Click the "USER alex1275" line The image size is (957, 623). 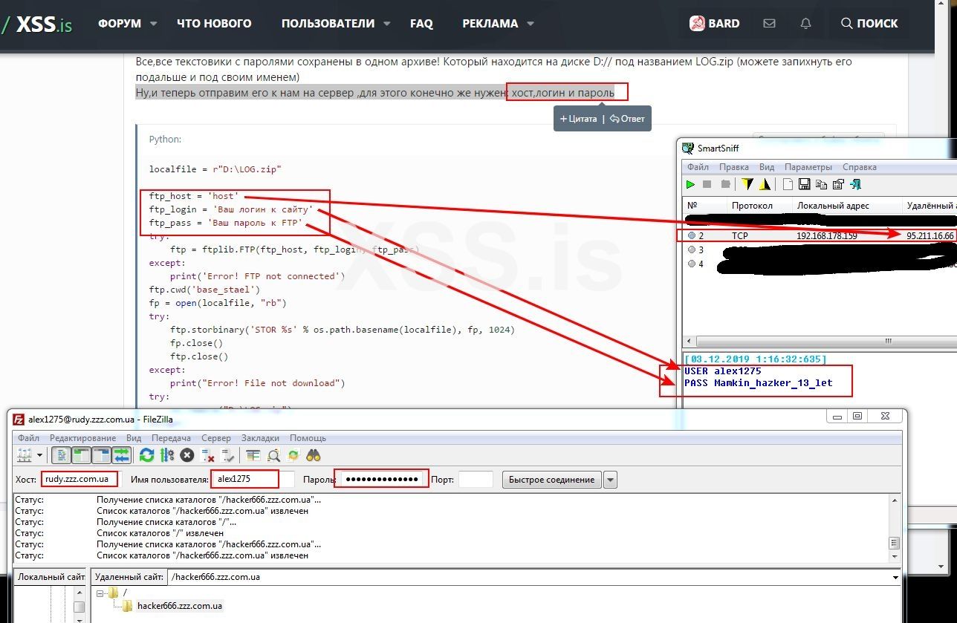point(722,371)
